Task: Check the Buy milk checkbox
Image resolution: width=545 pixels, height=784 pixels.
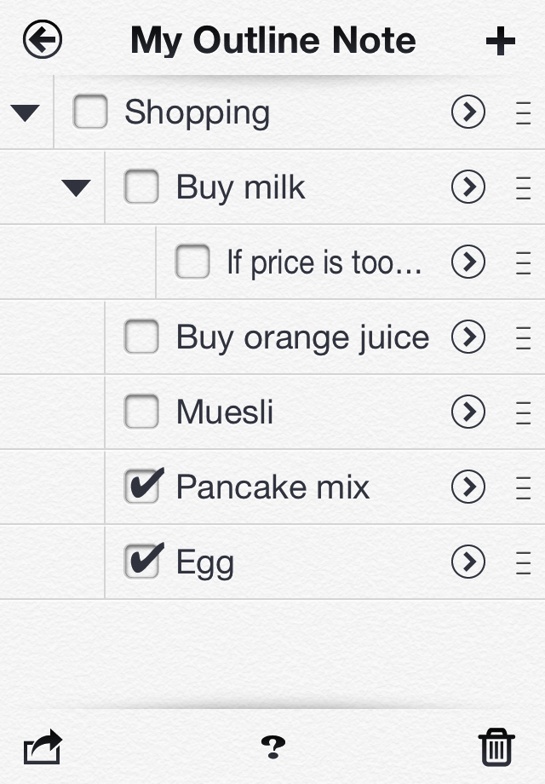Action: (x=141, y=187)
